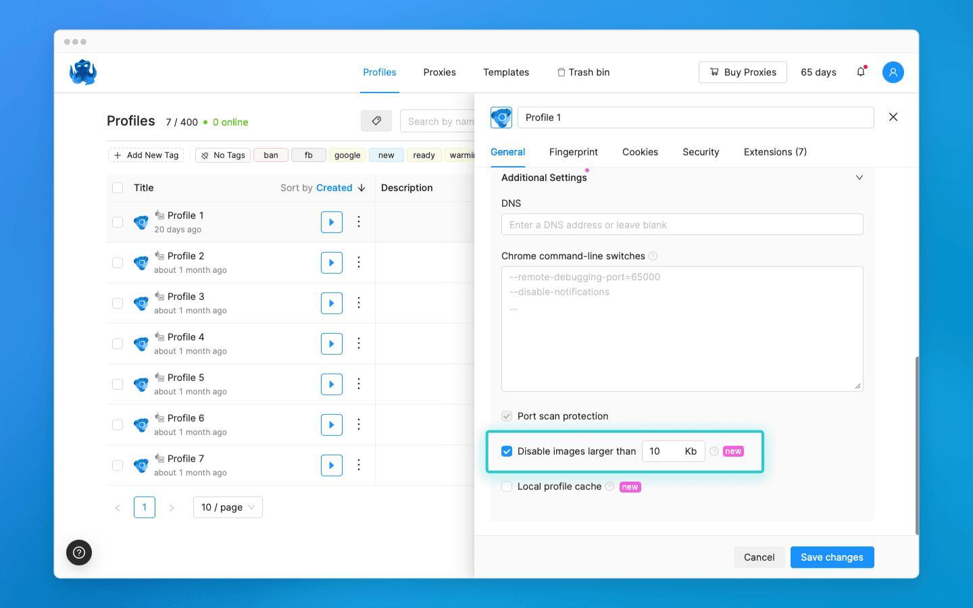This screenshot has width=973, height=608.
Task: Click the Octo Browser octopus logo
Action: tap(83, 72)
